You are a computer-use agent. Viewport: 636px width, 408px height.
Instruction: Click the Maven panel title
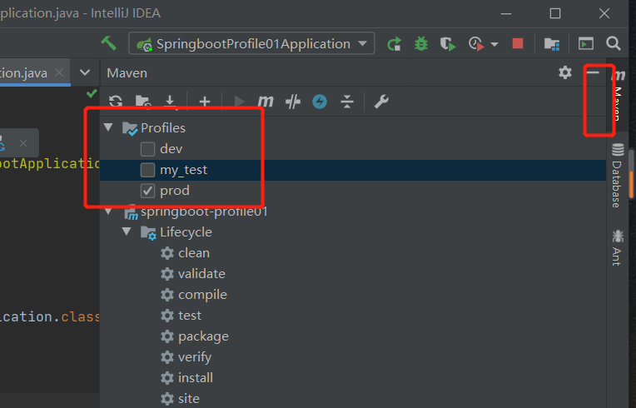[x=127, y=73]
